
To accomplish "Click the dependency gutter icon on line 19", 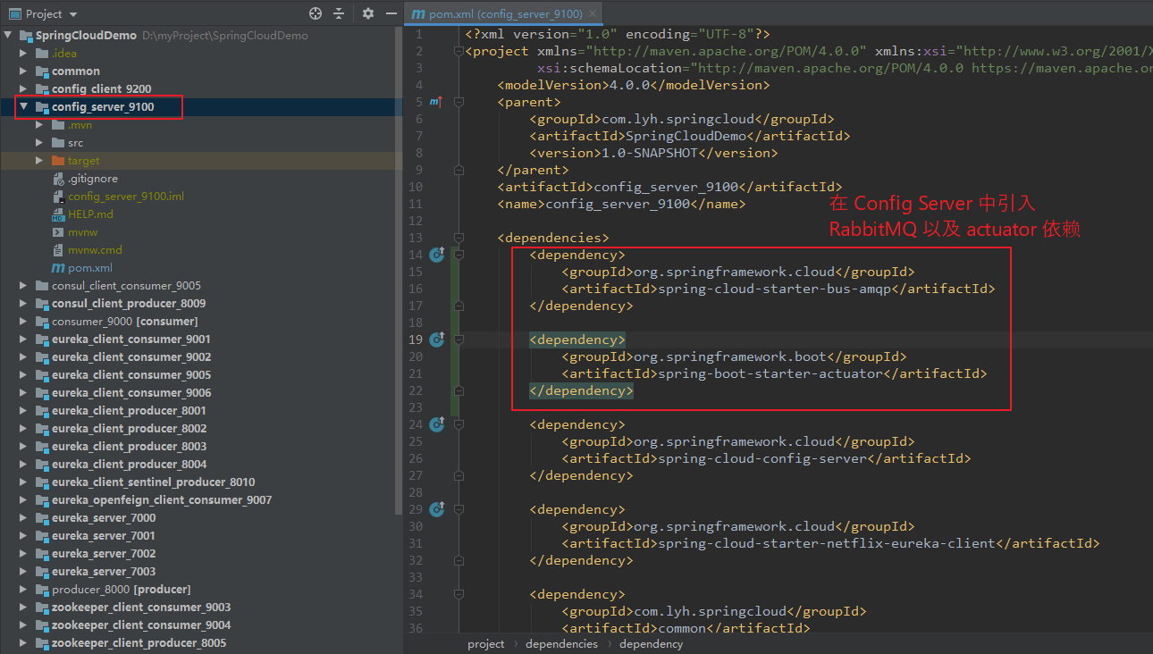I will pos(437,340).
